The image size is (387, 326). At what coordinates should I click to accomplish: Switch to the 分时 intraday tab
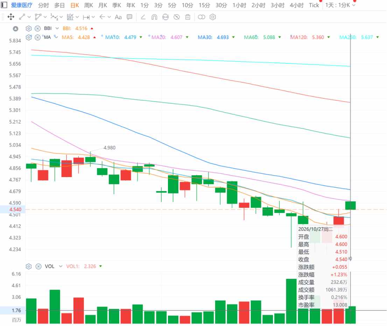pos(43,5)
